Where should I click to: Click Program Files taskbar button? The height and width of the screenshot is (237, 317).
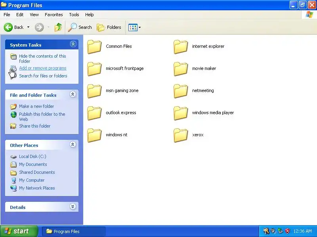pos(74,231)
